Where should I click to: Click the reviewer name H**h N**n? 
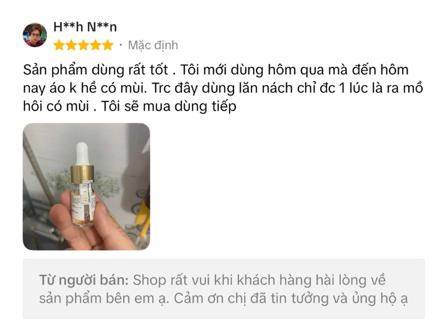pyautogui.click(x=85, y=27)
